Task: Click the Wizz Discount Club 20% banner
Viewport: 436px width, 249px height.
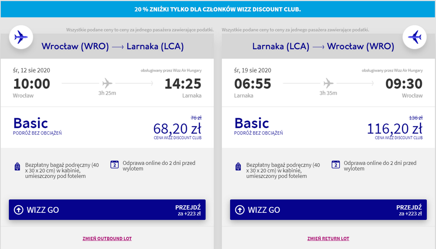Action: (x=218, y=9)
